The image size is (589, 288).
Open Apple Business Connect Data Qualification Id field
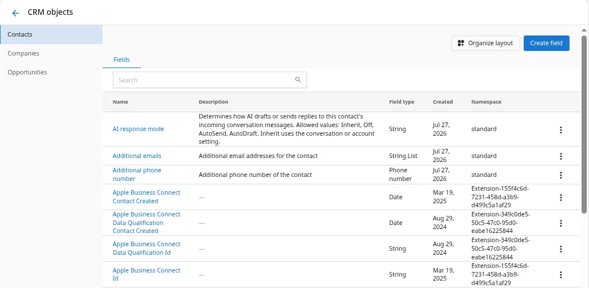[147, 248]
